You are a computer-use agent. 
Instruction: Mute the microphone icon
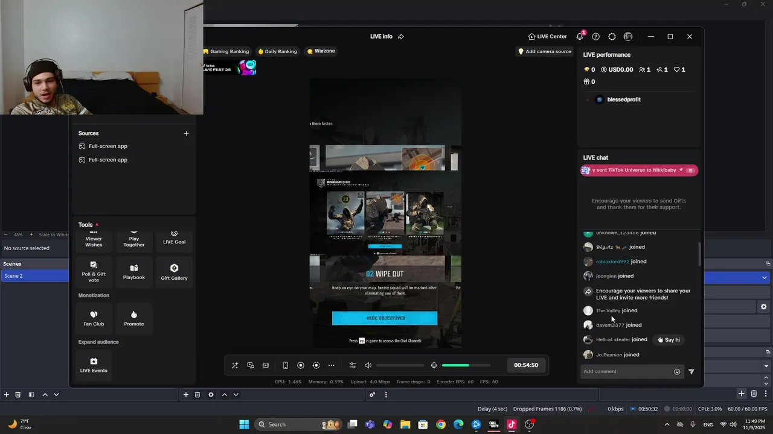(434, 365)
